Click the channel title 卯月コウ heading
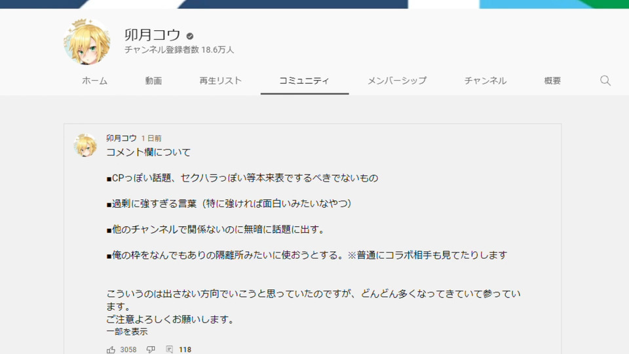This screenshot has width=629, height=354. [x=153, y=35]
